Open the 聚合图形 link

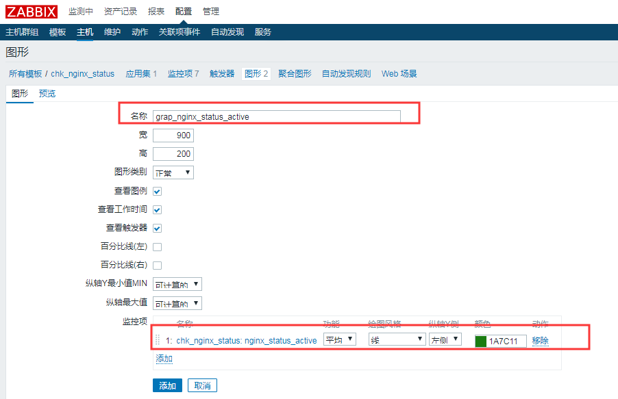tap(295, 74)
